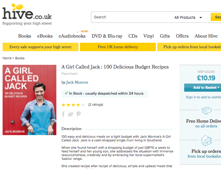
Task: Go to Home breadcrumb
Action: click(7, 58)
